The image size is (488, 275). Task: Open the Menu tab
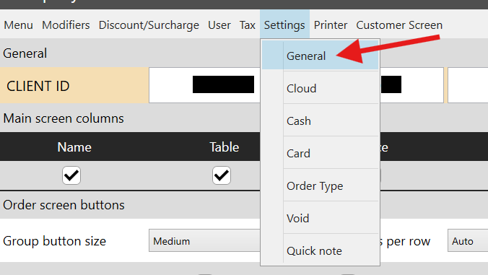pyautogui.click(x=18, y=25)
